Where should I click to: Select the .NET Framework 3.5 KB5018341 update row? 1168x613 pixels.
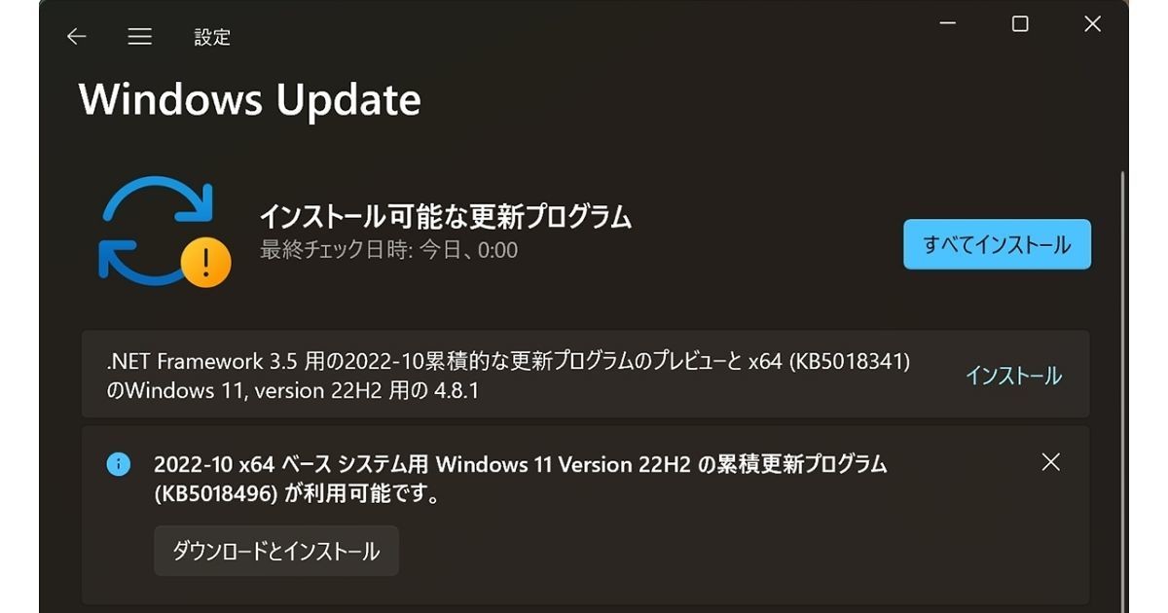pos(585,375)
